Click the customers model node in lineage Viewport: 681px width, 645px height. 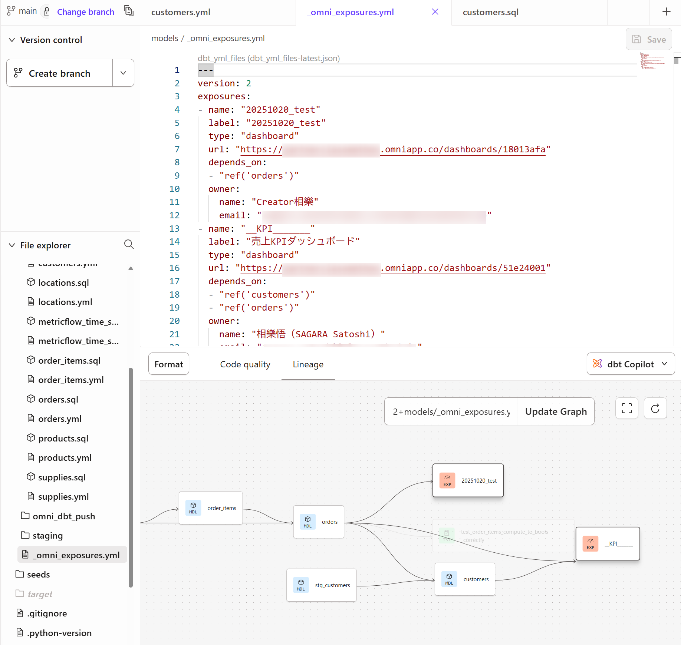[x=464, y=579]
